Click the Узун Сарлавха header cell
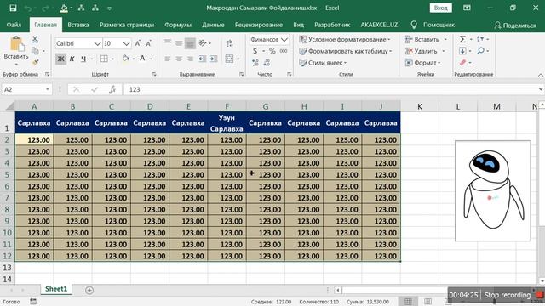 227,122
